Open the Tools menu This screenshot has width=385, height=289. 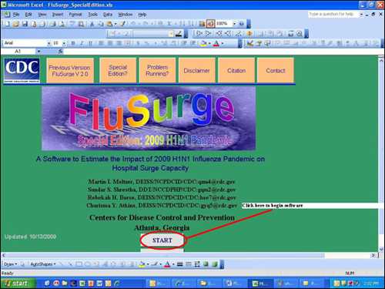92,15
